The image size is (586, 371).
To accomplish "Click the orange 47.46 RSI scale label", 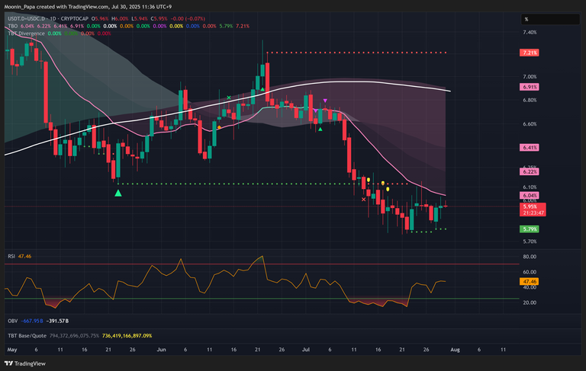I will (530, 282).
